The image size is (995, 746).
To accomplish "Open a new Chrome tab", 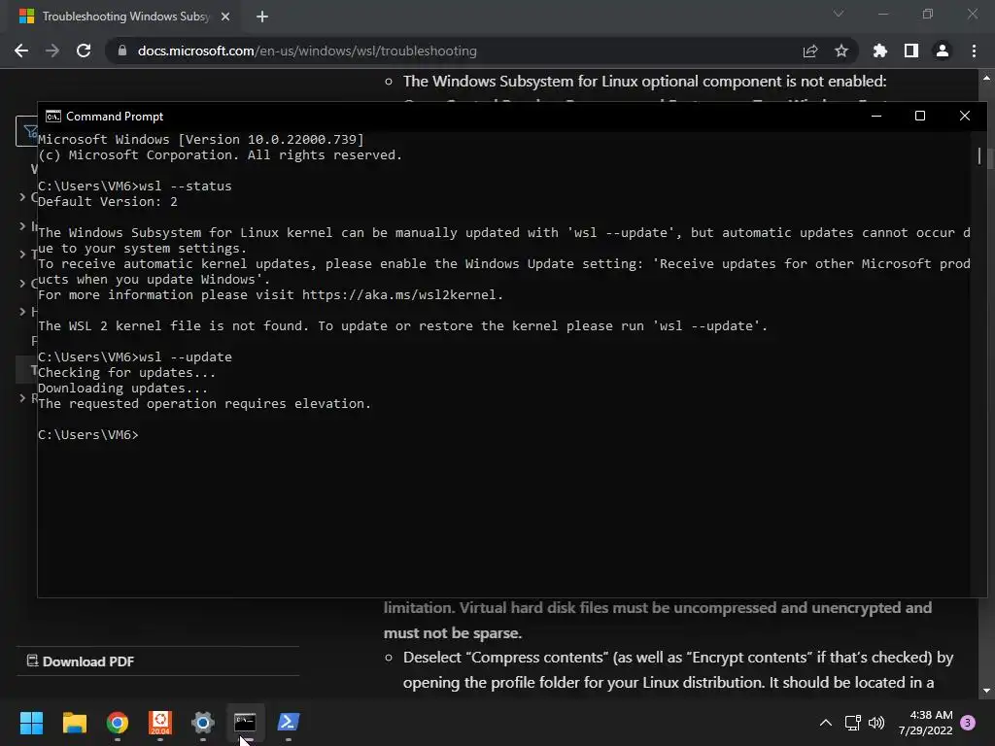I will pos(262,17).
